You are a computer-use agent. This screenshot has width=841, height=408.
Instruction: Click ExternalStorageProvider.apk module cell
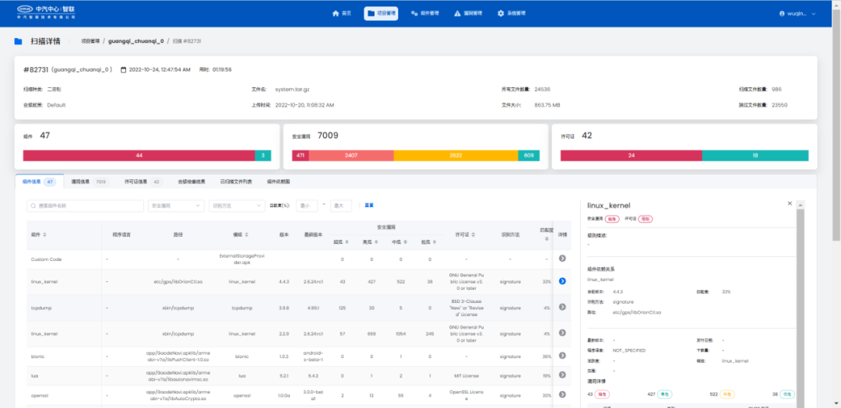tap(241, 259)
